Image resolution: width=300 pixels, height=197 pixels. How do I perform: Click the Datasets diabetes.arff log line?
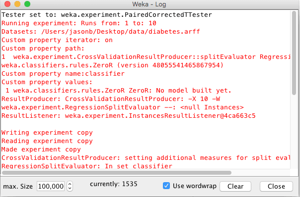[101, 32]
